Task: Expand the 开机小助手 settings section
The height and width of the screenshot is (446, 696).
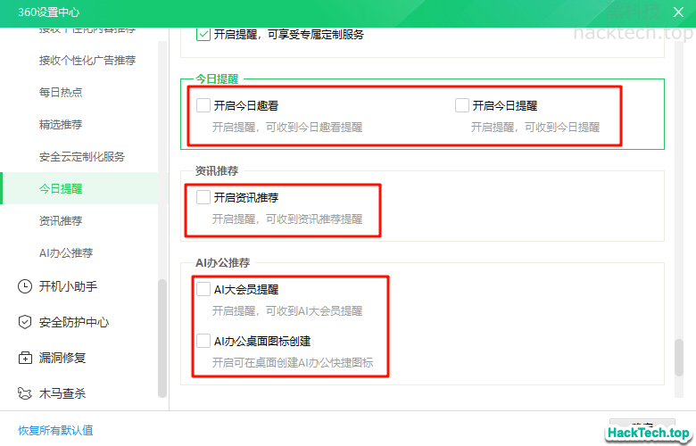Action: (68, 286)
